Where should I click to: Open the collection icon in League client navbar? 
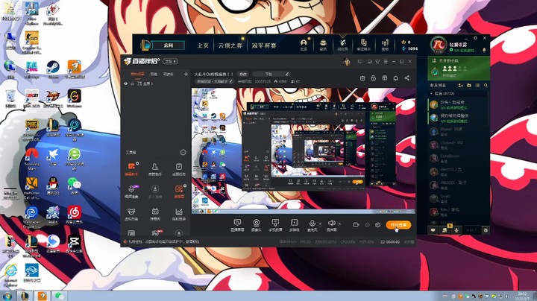coord(323,45)
